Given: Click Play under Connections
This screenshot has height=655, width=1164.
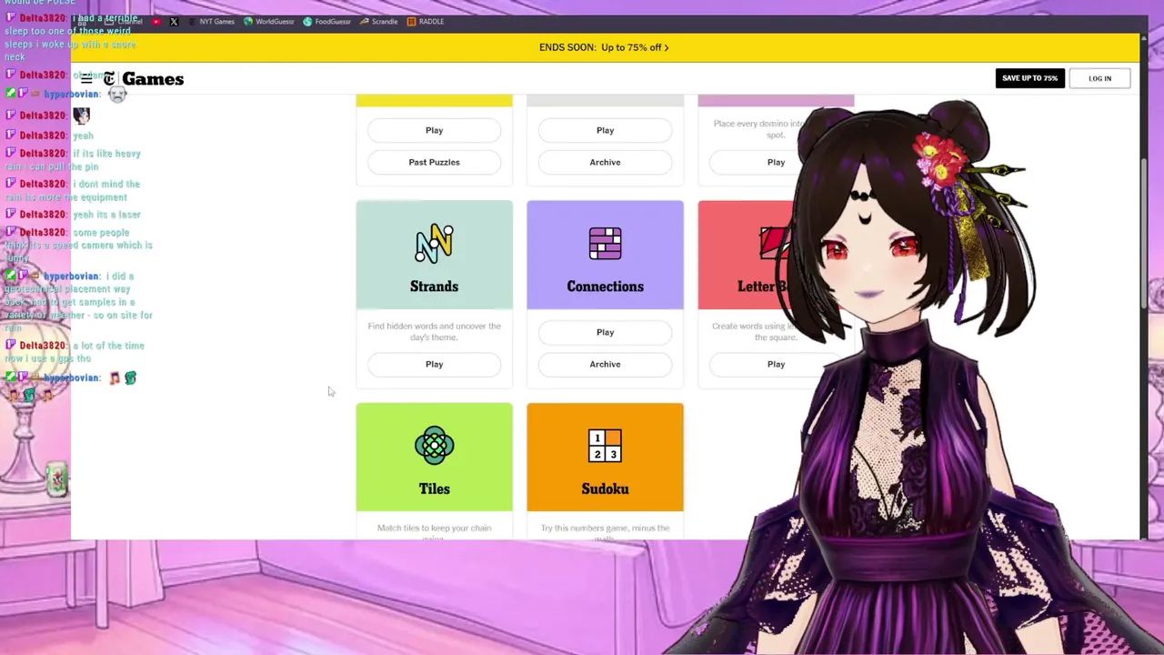Looking at the screenshot, I should click(x=605, y=332).
